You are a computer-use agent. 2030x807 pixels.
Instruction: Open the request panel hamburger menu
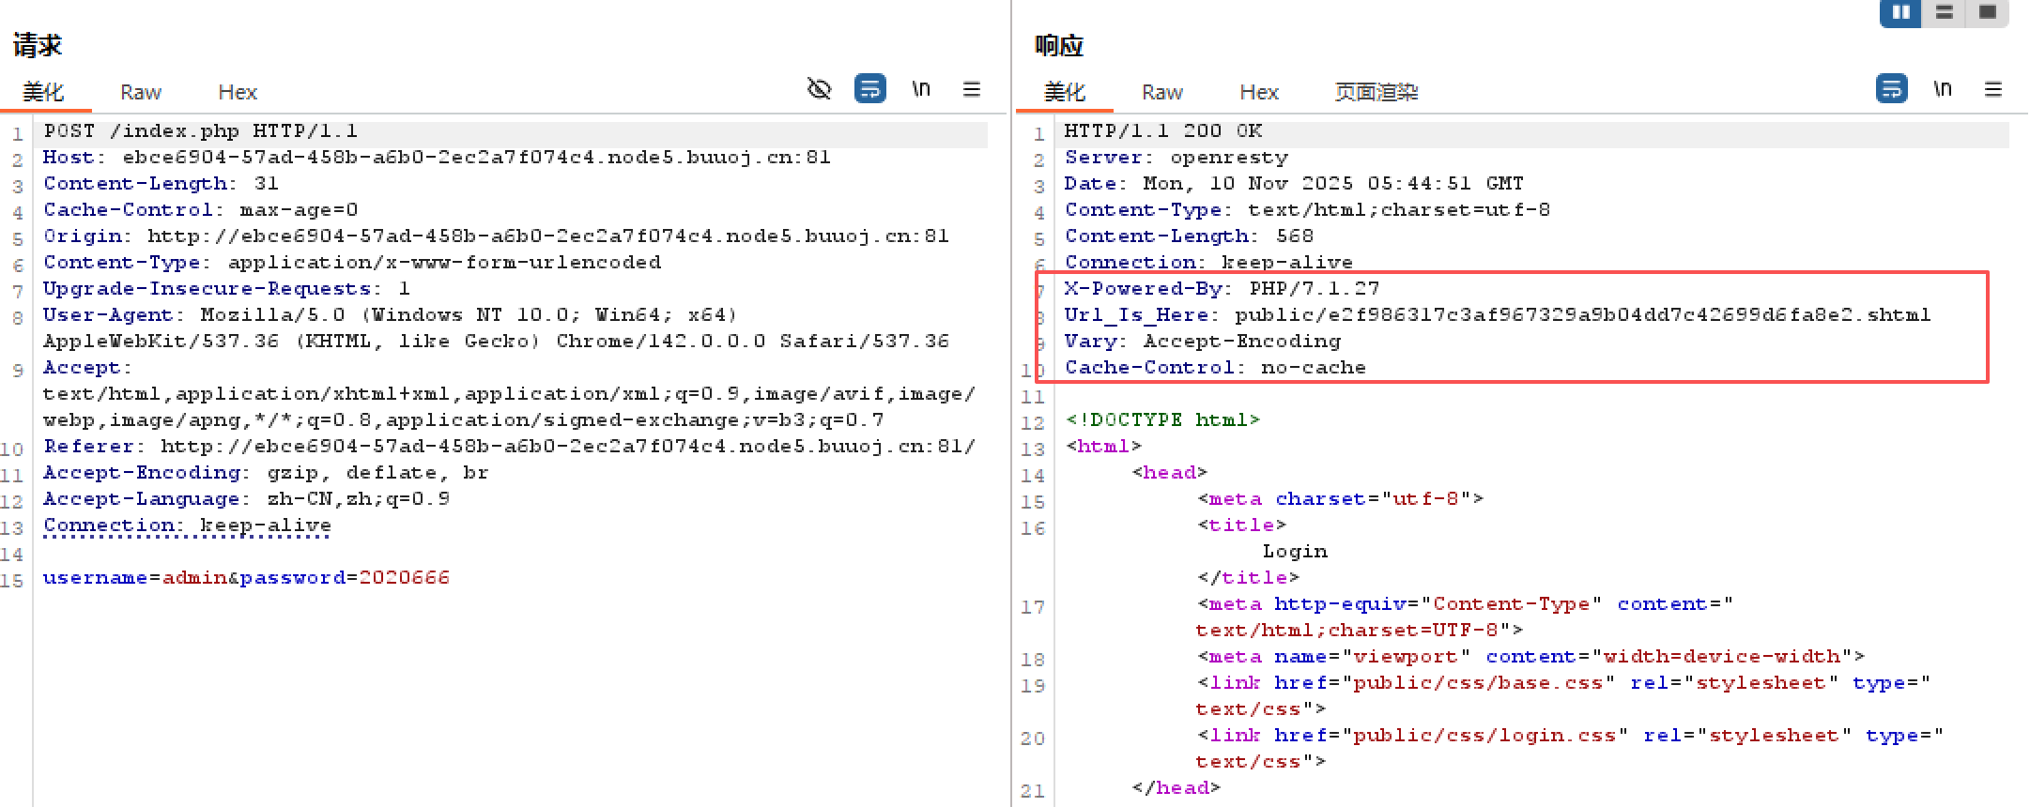tap(972, 89)
